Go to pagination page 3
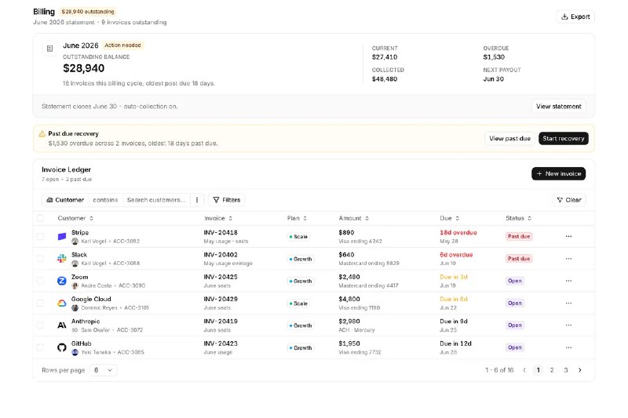This screenshot has width=628, height=418. click(x=566, y=370)
